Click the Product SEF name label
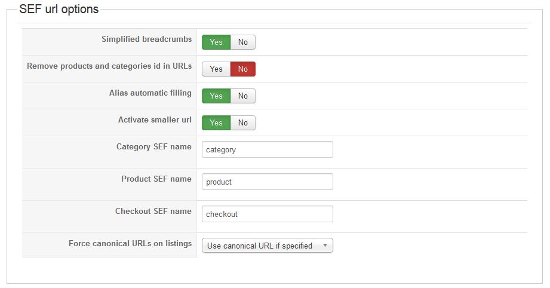This screenshot has height=288, width=550. tap(156, 179)
